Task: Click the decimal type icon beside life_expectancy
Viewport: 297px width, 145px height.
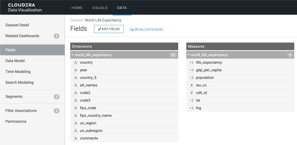Action: tap(191, 62)
